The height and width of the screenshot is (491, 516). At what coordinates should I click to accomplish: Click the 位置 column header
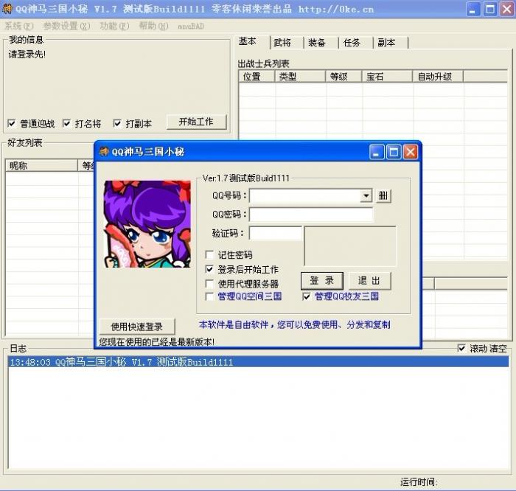pos(257,77)
